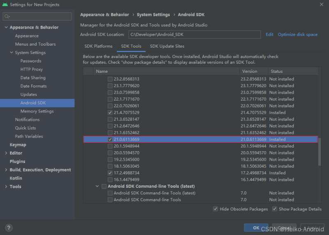
Task: Open Menus and Toolbars settings
Action: (35, 44)
